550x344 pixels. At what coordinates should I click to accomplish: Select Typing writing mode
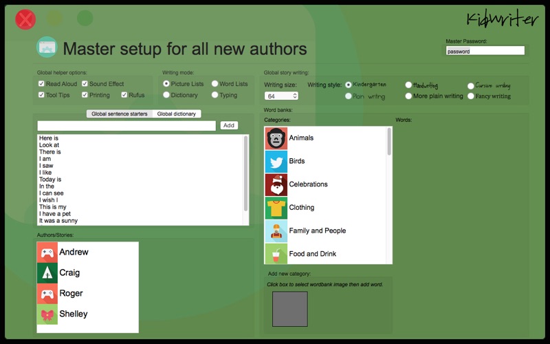coord(214,95)
